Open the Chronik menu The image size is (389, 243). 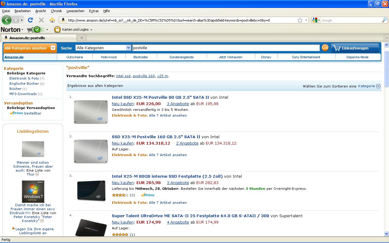(x=56, y=11)
